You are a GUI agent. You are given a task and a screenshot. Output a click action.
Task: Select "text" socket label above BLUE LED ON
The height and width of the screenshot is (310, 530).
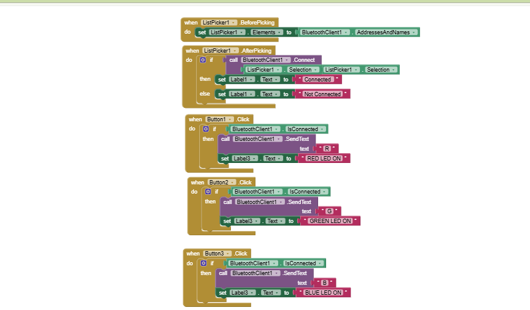tap(302, 283)
